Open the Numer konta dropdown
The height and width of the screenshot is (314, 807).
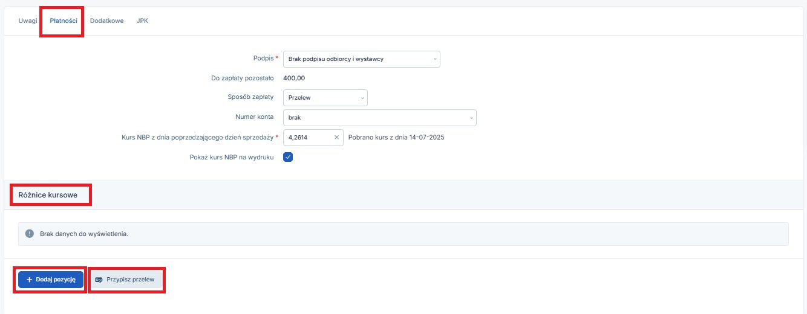(x=380, y=118)
